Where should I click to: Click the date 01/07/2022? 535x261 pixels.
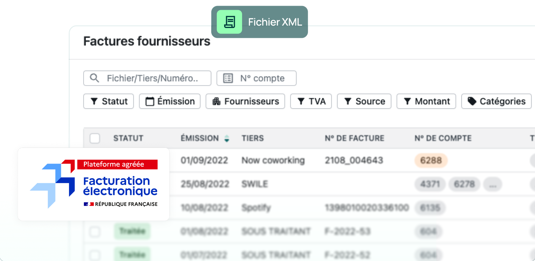click(x=204, y=255)
